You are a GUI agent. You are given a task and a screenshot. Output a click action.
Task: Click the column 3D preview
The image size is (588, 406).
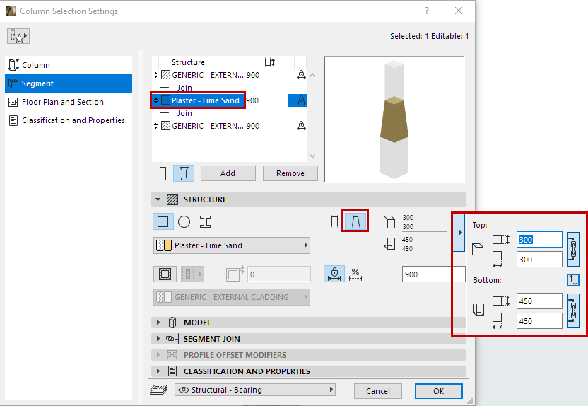click(394, 120)
